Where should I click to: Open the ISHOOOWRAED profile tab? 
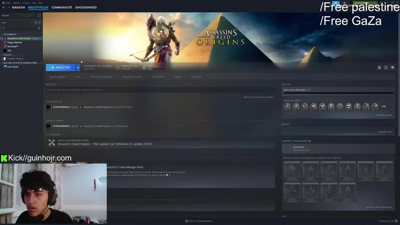[x=86, y=7]
